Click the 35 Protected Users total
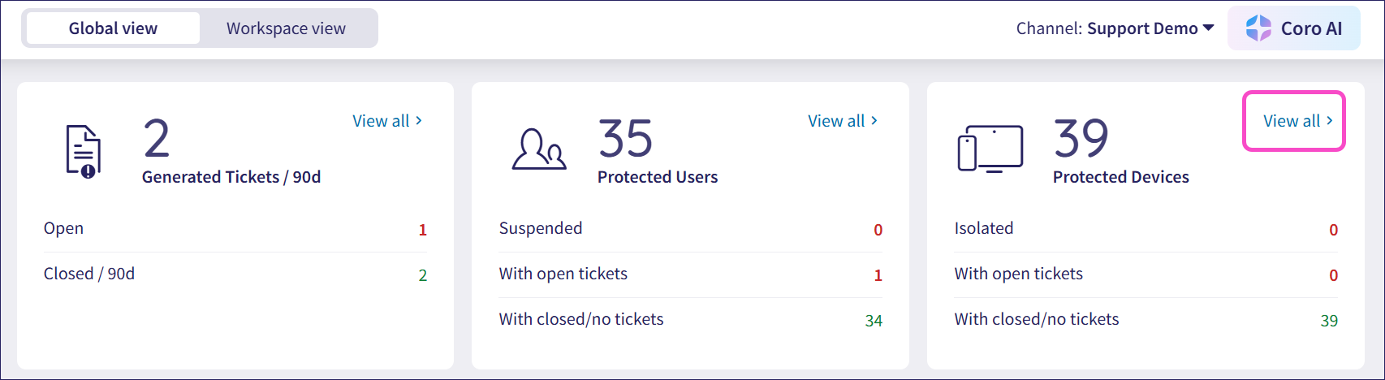This screenshot has width=1385, height=380. 625,139
